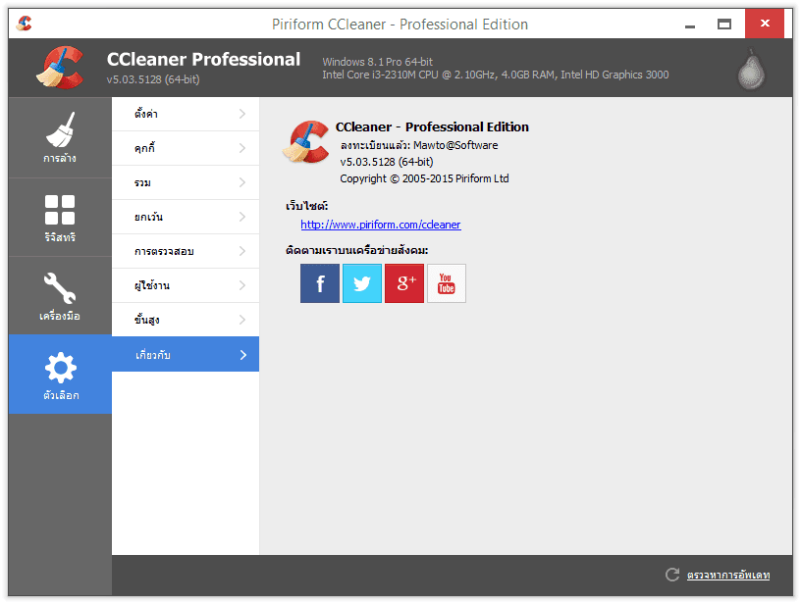Open the ขั้นสูง advanced menu item
Image resolution: width=801 pixels, height=604 pixels.
186,320
